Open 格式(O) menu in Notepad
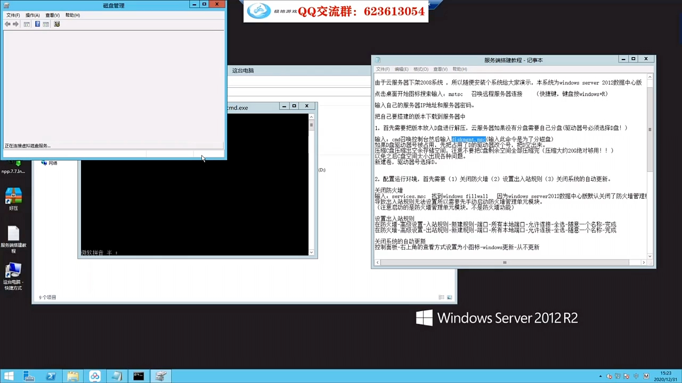Screen dimensions: 682x383 pyautogui.click(x=421, y=69)
